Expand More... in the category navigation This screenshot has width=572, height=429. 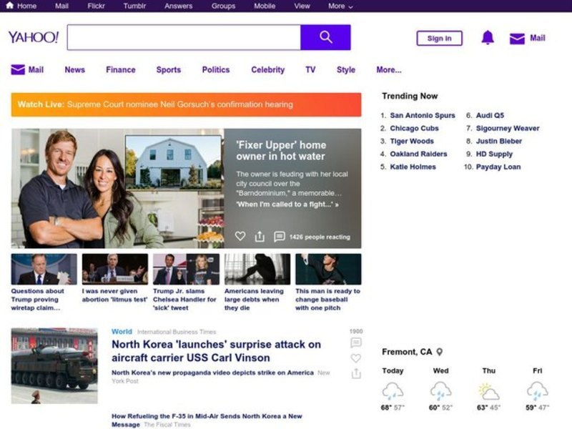pos(388,70)
